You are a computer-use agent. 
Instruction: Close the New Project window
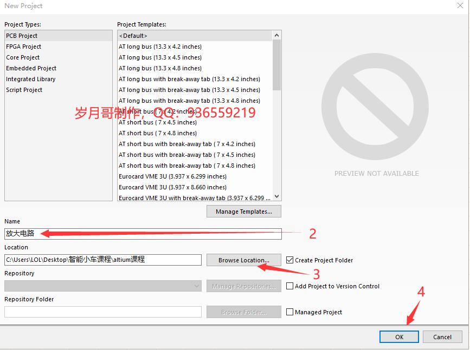[x=460, y=5]
